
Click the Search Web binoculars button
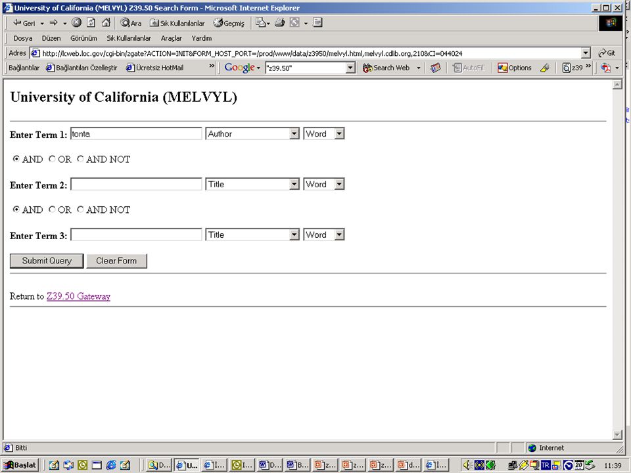click(386, 68)
